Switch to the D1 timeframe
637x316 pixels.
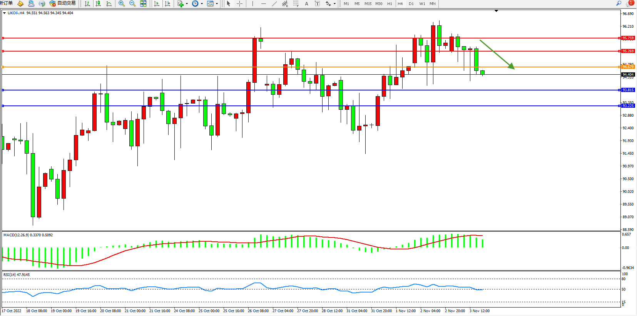click(411, 3)
